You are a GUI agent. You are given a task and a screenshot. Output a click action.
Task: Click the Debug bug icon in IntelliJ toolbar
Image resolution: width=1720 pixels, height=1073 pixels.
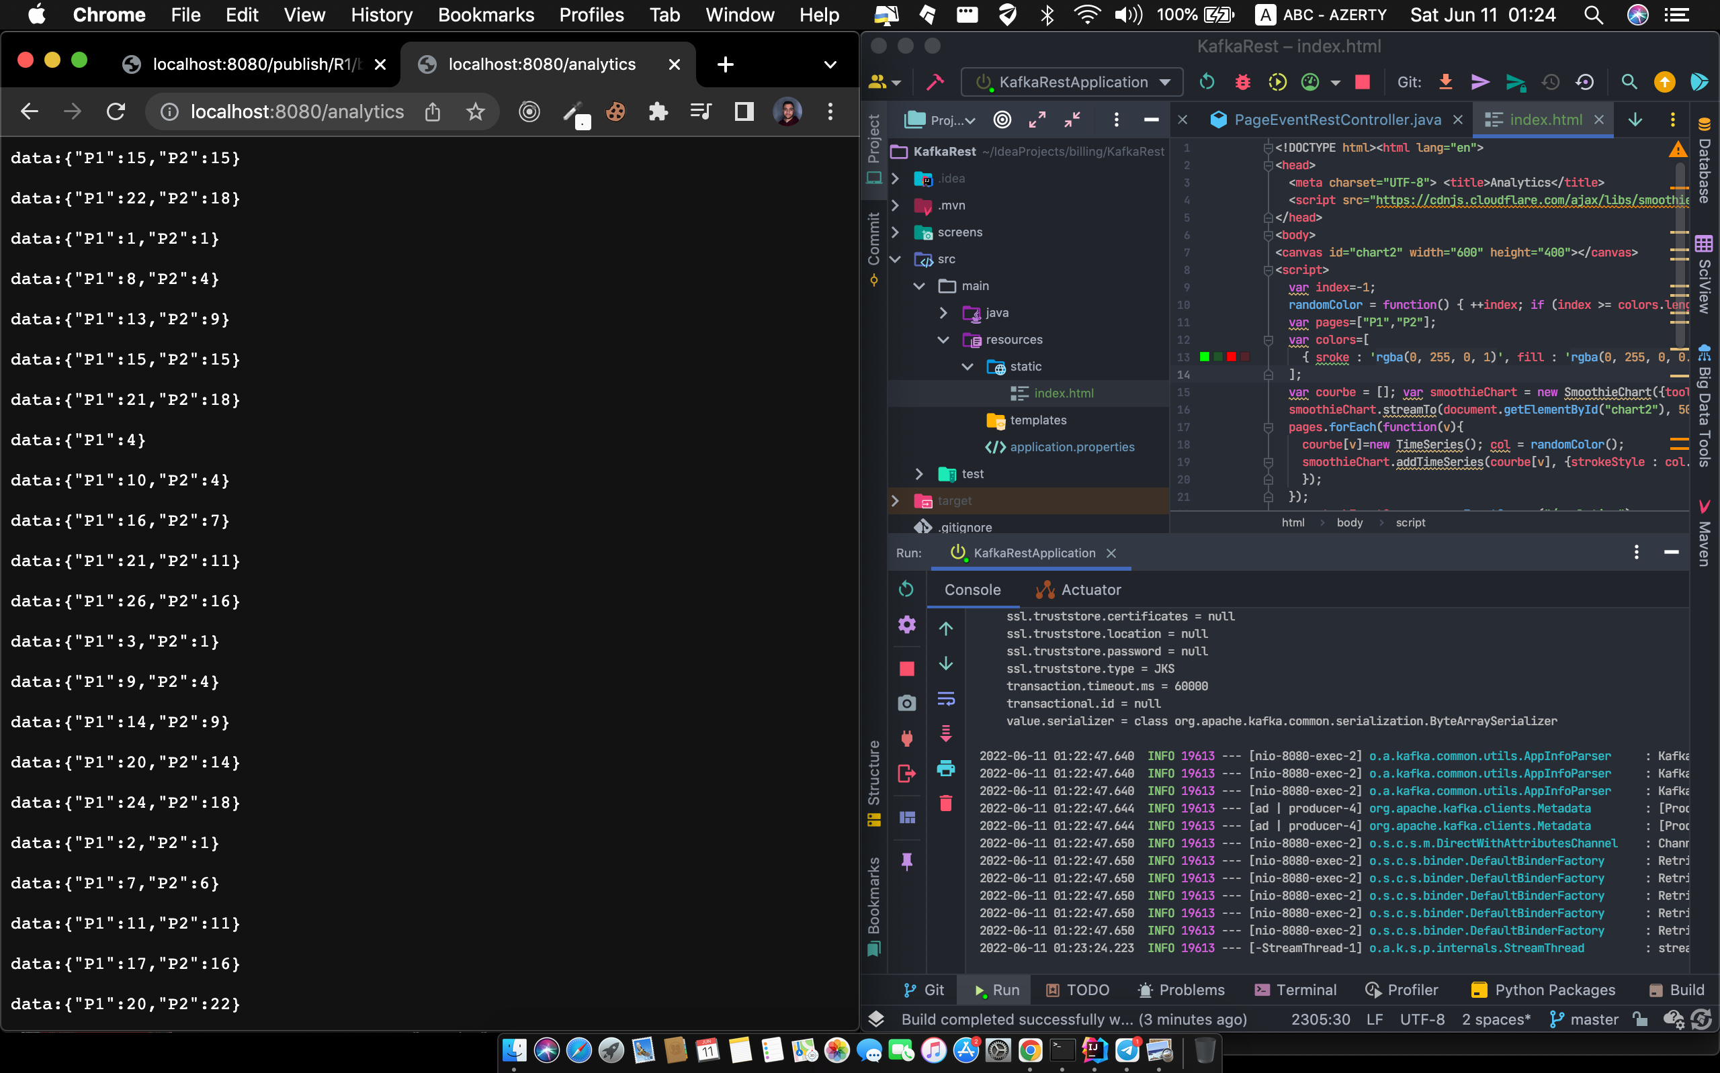point(1242,83)
